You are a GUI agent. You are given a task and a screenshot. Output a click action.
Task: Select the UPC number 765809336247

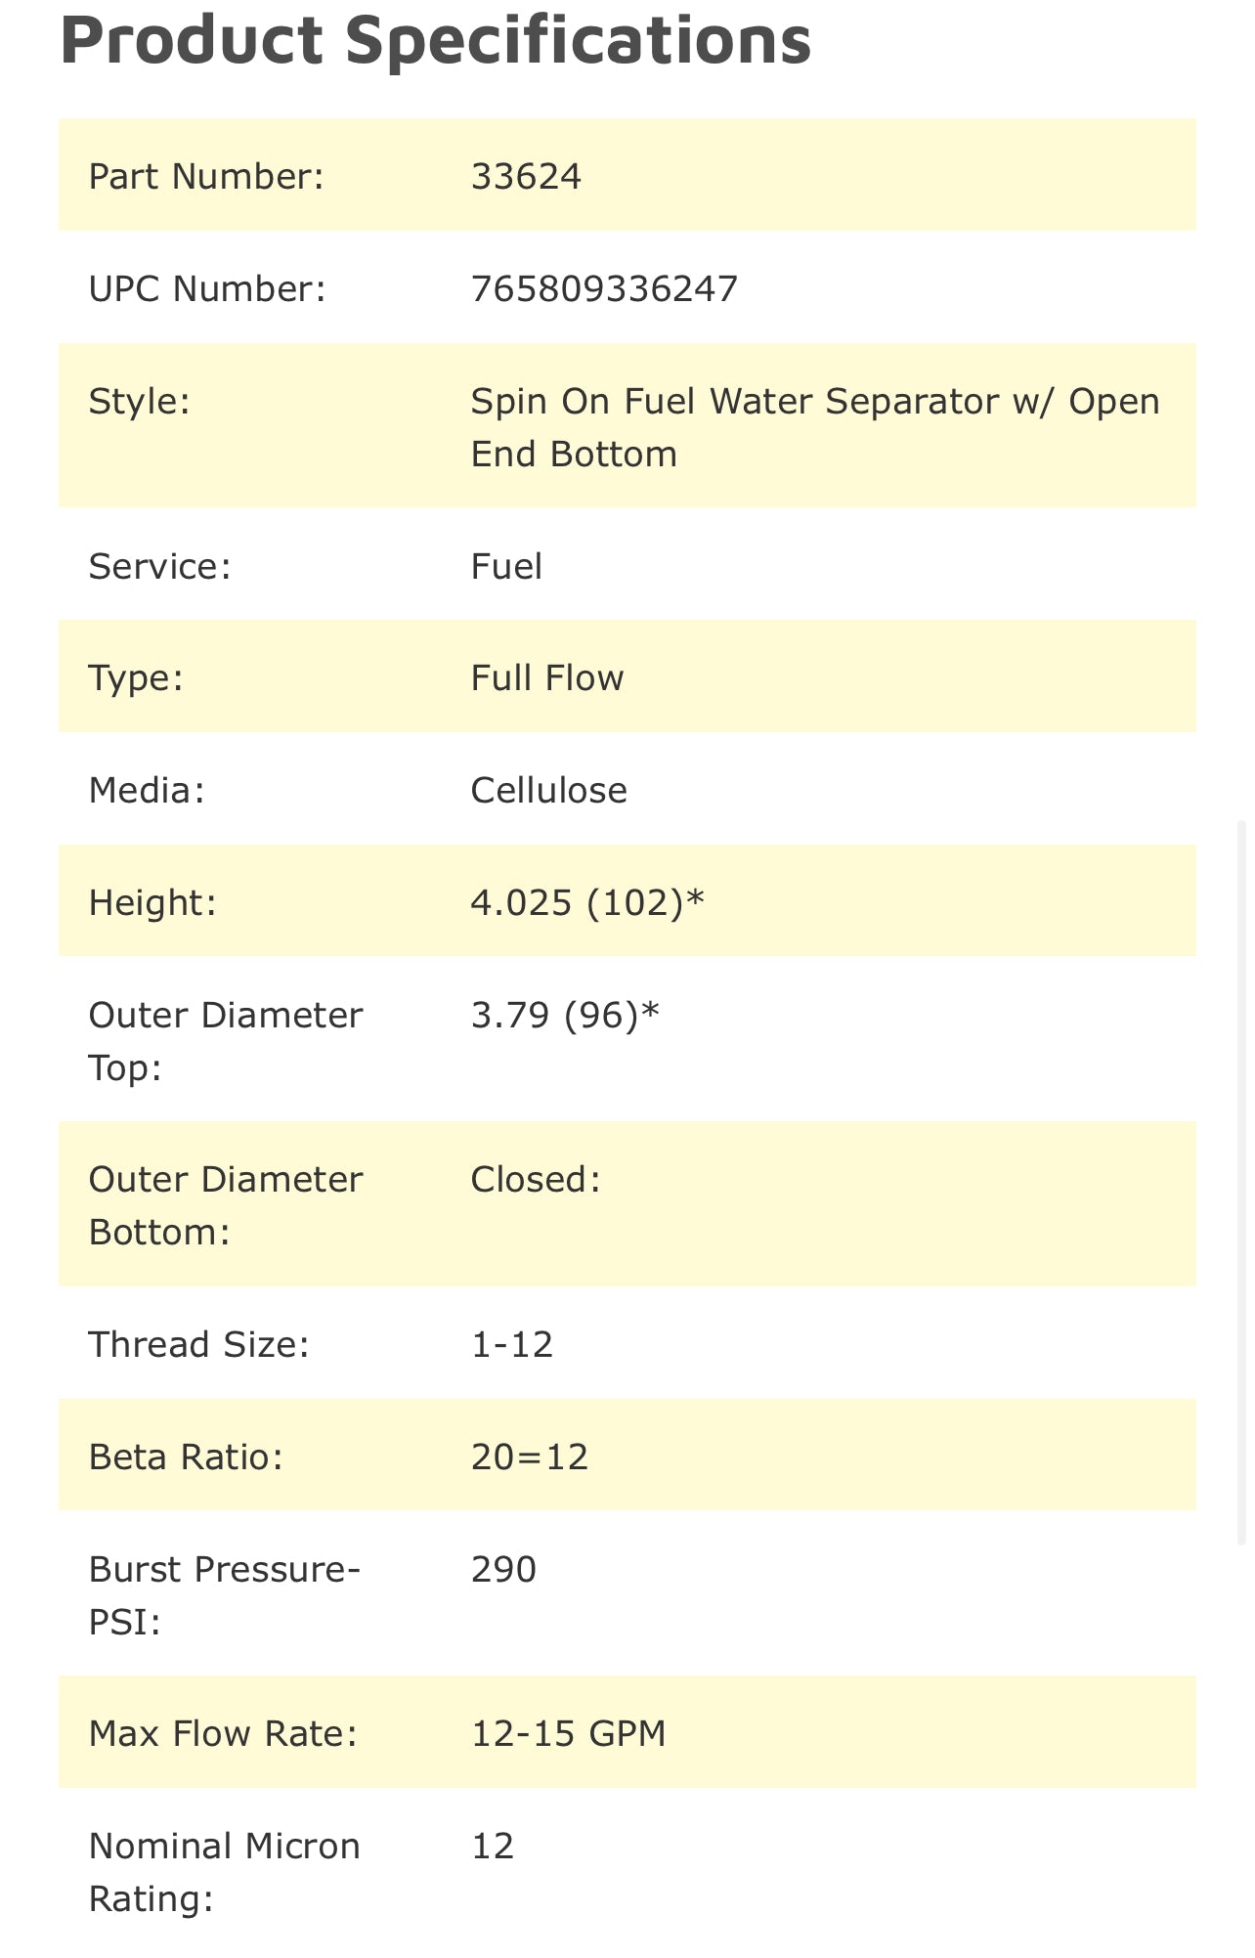[x=604, y=289]
